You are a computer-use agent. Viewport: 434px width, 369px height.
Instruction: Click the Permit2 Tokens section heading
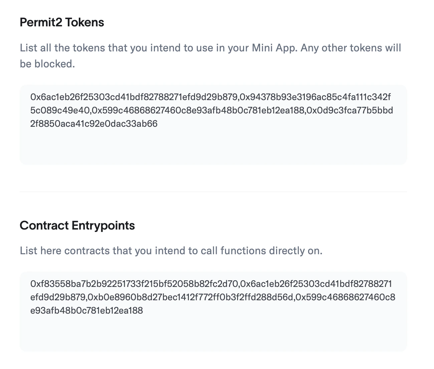(62, 22)
